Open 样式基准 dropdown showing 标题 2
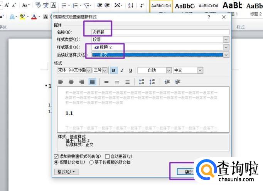Viewport: 263px width, 191px height. (226, 47)
